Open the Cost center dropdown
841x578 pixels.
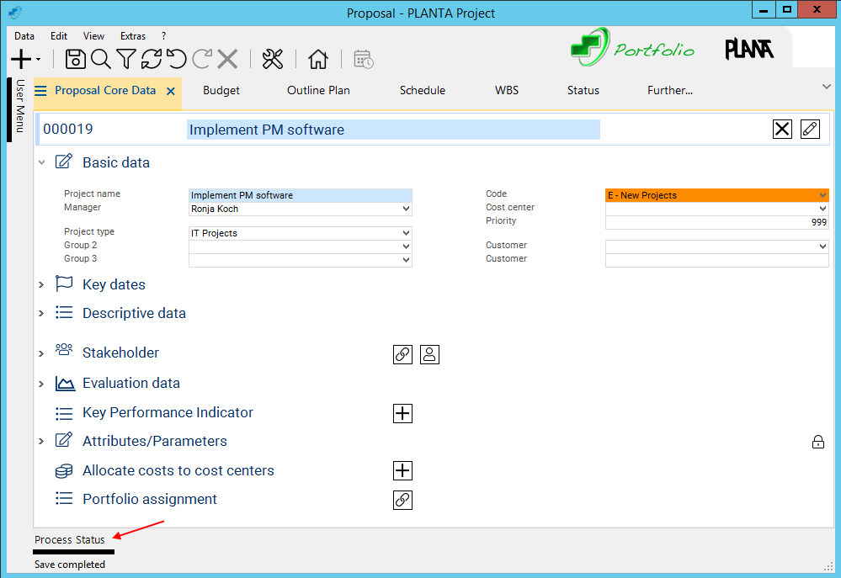click(822, 209)
